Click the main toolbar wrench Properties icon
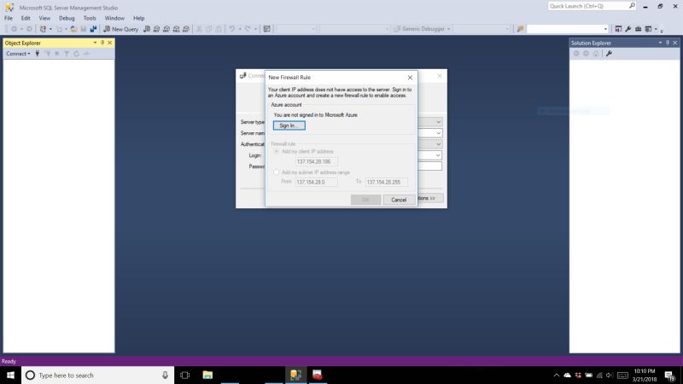Screen dimensions: 683x384 628,29
